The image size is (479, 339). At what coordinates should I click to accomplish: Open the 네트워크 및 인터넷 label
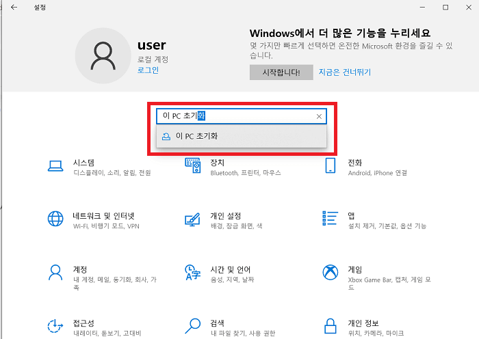click(103, 216)
